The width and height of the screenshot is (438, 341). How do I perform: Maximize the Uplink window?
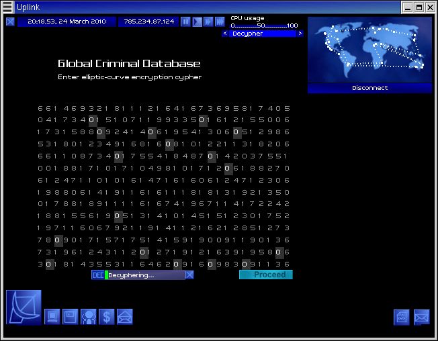coord(419,7)
